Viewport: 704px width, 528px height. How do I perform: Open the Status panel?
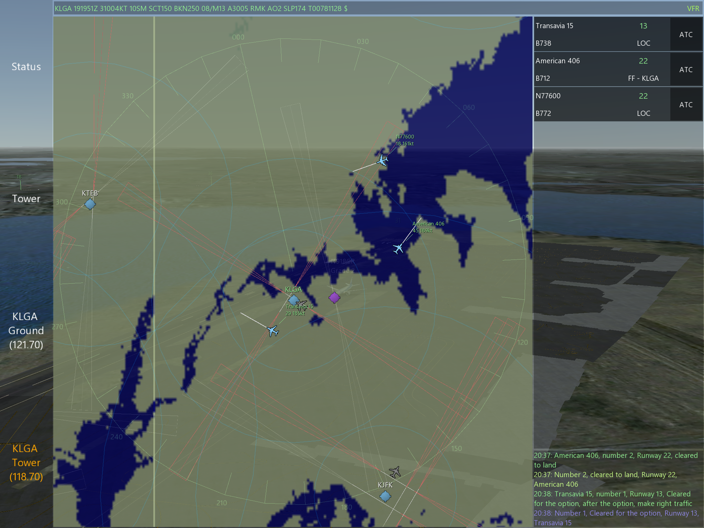[x=26, y=67]
